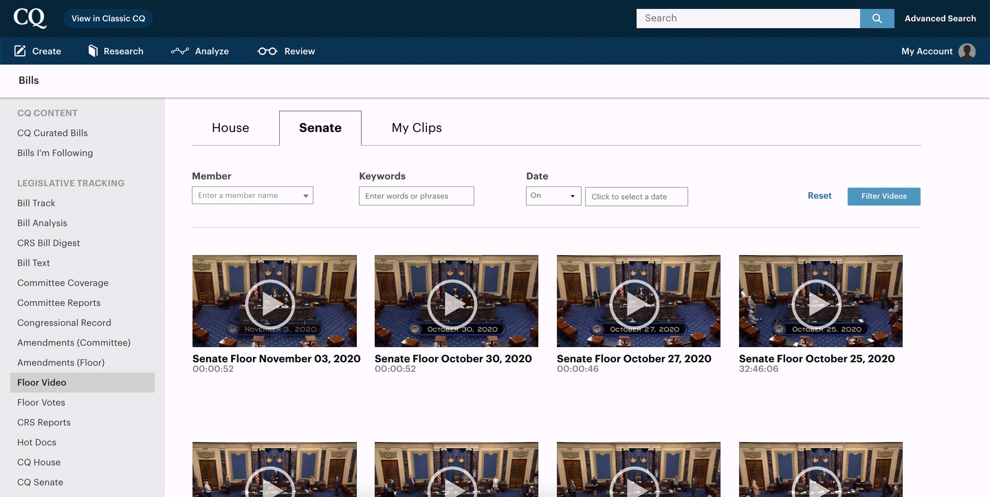Click the search magnifier button
Image resolution: width=990 pixels, height=497 pixels.
click(x=877, y=19)
